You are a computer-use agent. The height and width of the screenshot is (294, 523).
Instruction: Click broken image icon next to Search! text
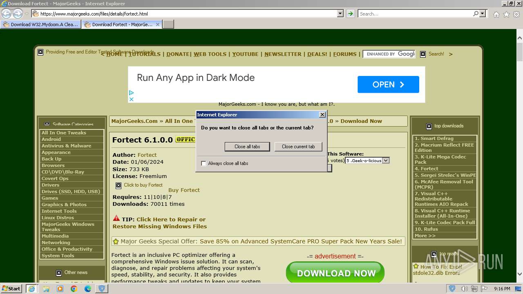pos(423,54)
